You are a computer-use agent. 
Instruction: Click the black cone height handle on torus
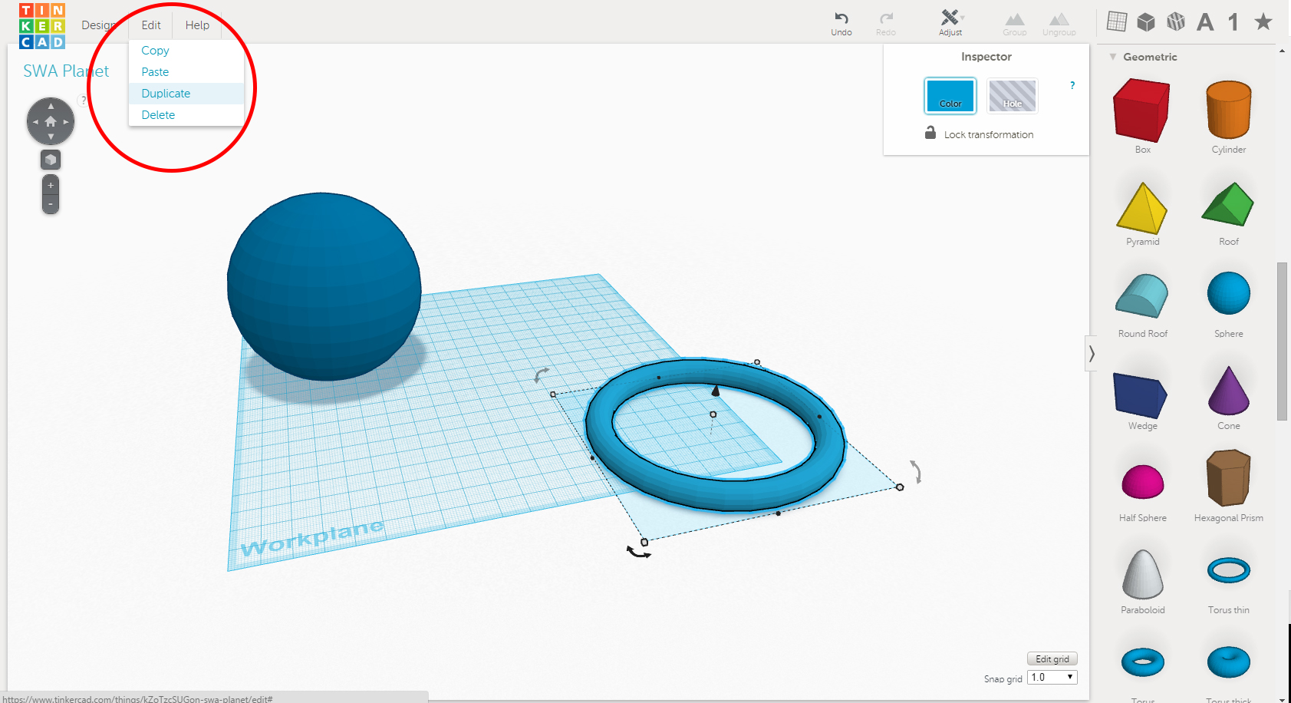pos(716,391)
